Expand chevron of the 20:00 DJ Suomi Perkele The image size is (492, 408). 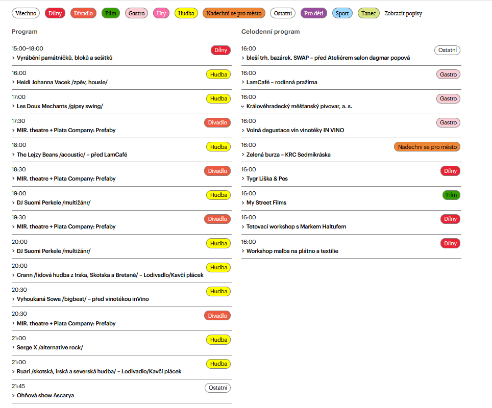[x=13, y=251]
